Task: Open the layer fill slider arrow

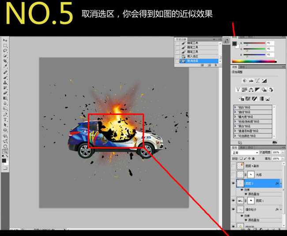Action: click(x=283, y=159)
